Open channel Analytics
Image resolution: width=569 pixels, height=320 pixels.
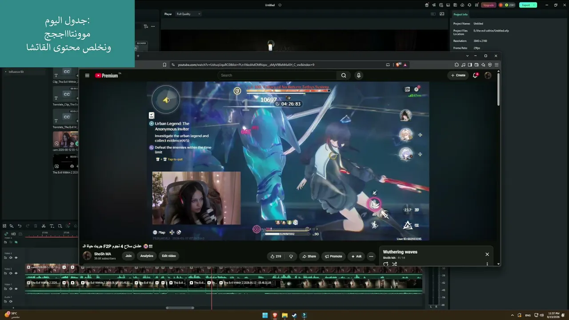click(147, 256)
